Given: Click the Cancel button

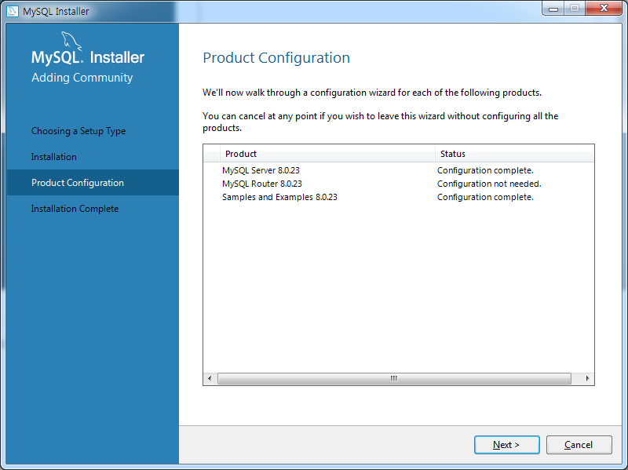Looking at the screenshot, I should point(579,445).
